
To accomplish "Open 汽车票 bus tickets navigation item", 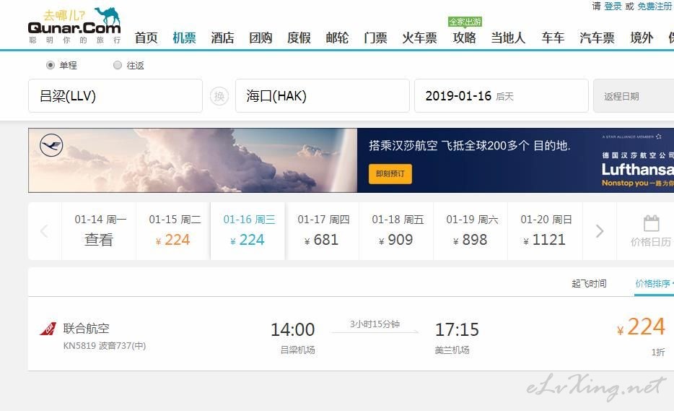I will (x=597, y=38).
